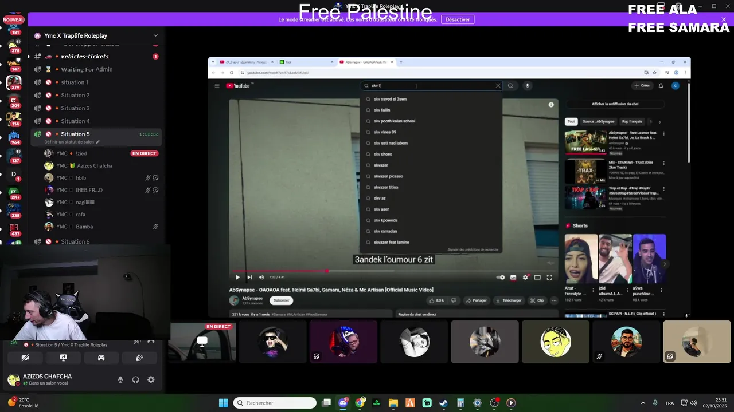This screenshot has width=734, height=412.
Task: Click the Désactiver streamer mode button
Action: (458, 19)
